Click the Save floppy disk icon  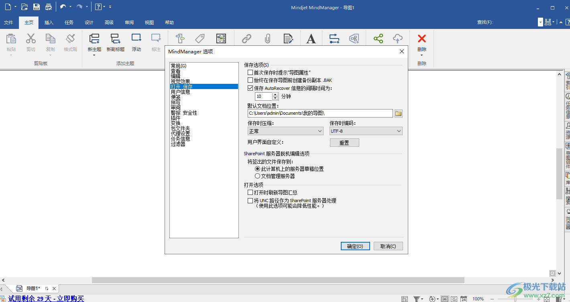37,7
